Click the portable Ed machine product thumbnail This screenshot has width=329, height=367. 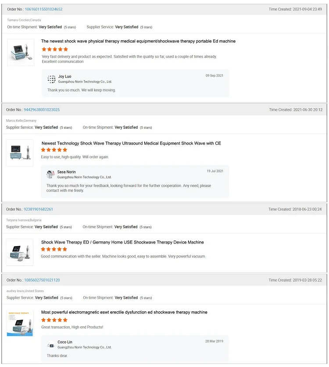pos(20,53)
